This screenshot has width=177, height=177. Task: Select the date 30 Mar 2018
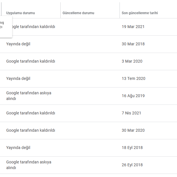[x=133, y=44]
